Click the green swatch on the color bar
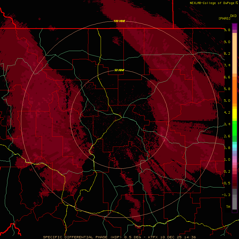239x239 pixels. [234, 128]
